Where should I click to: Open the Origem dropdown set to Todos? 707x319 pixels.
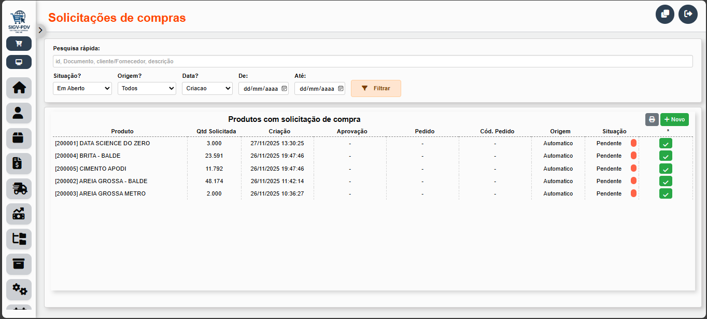(147, 88)
